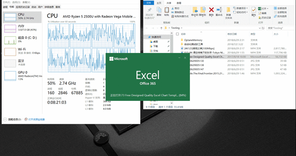Click the Explorer up-arrow navigation button
The image size is (296, 156).
coord(161,28)
